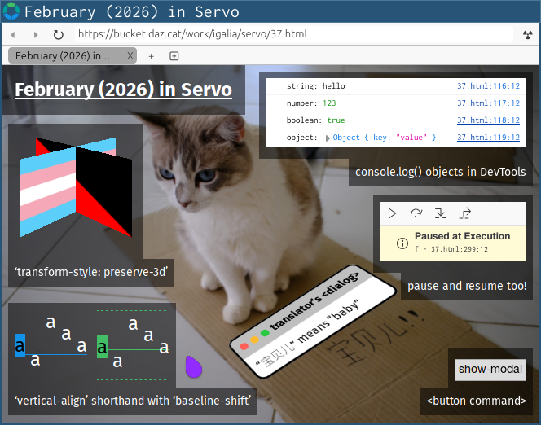Screen dimensions: 541x425
Task: Expand the logged Object disclosure triangle
Action: tap(328, 138)
